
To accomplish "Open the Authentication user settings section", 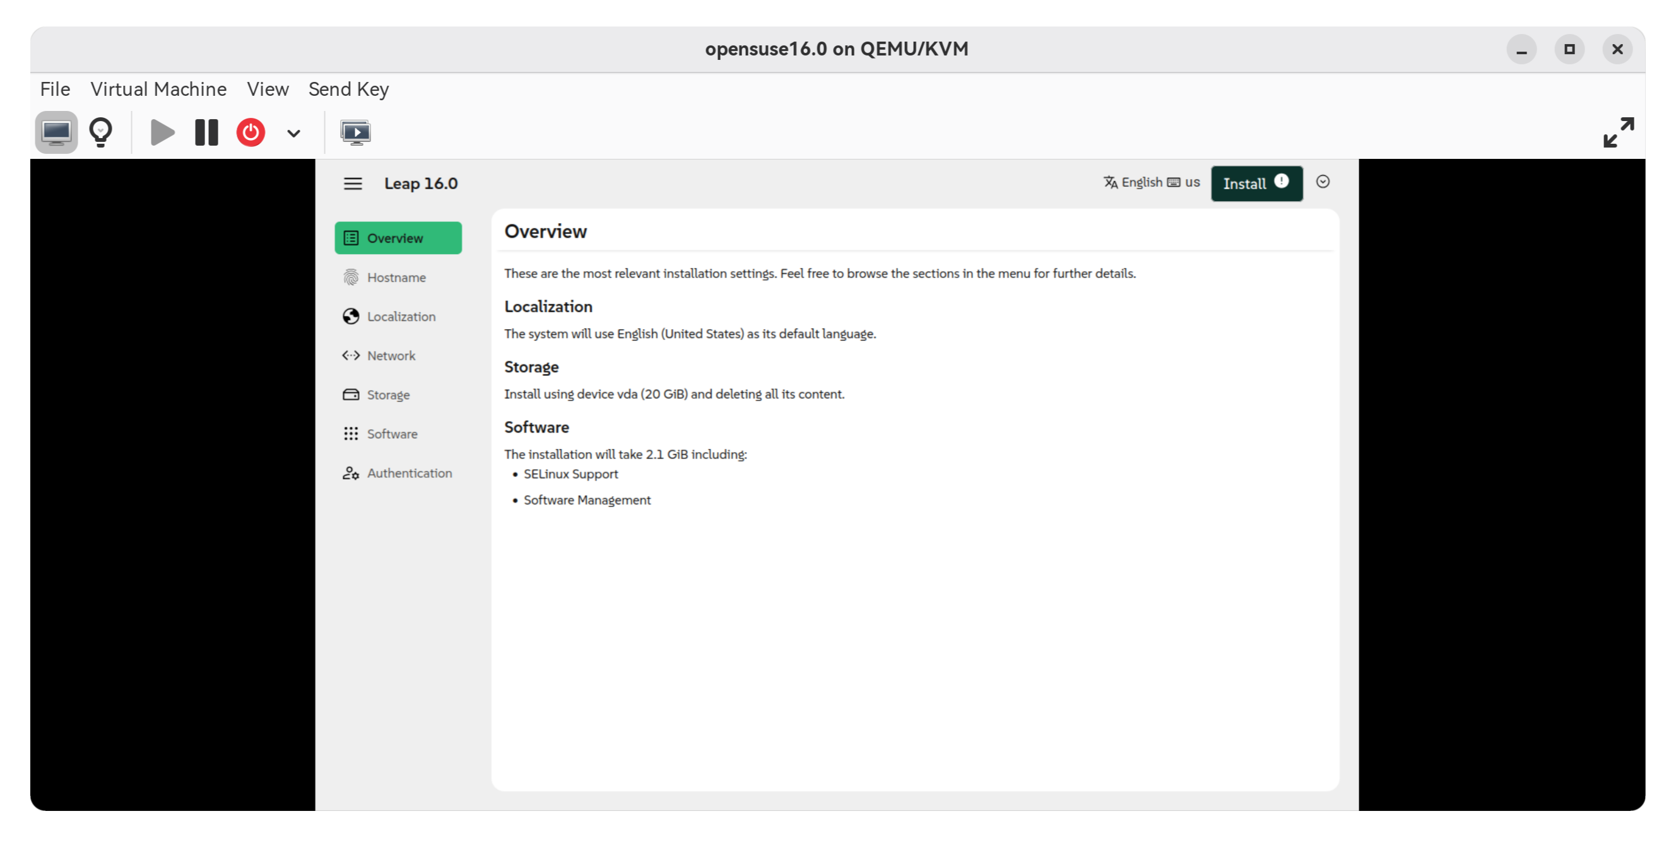I will coord(409,473).
